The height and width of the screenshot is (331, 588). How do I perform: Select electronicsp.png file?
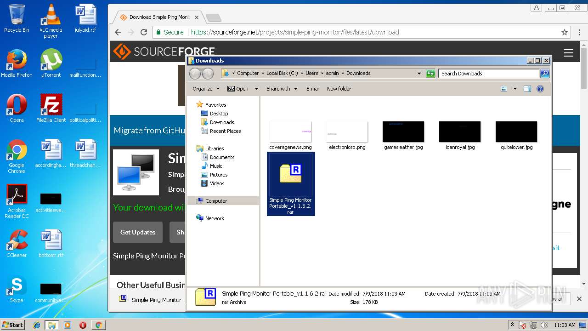pyautogui.click(x=347, y=135)
